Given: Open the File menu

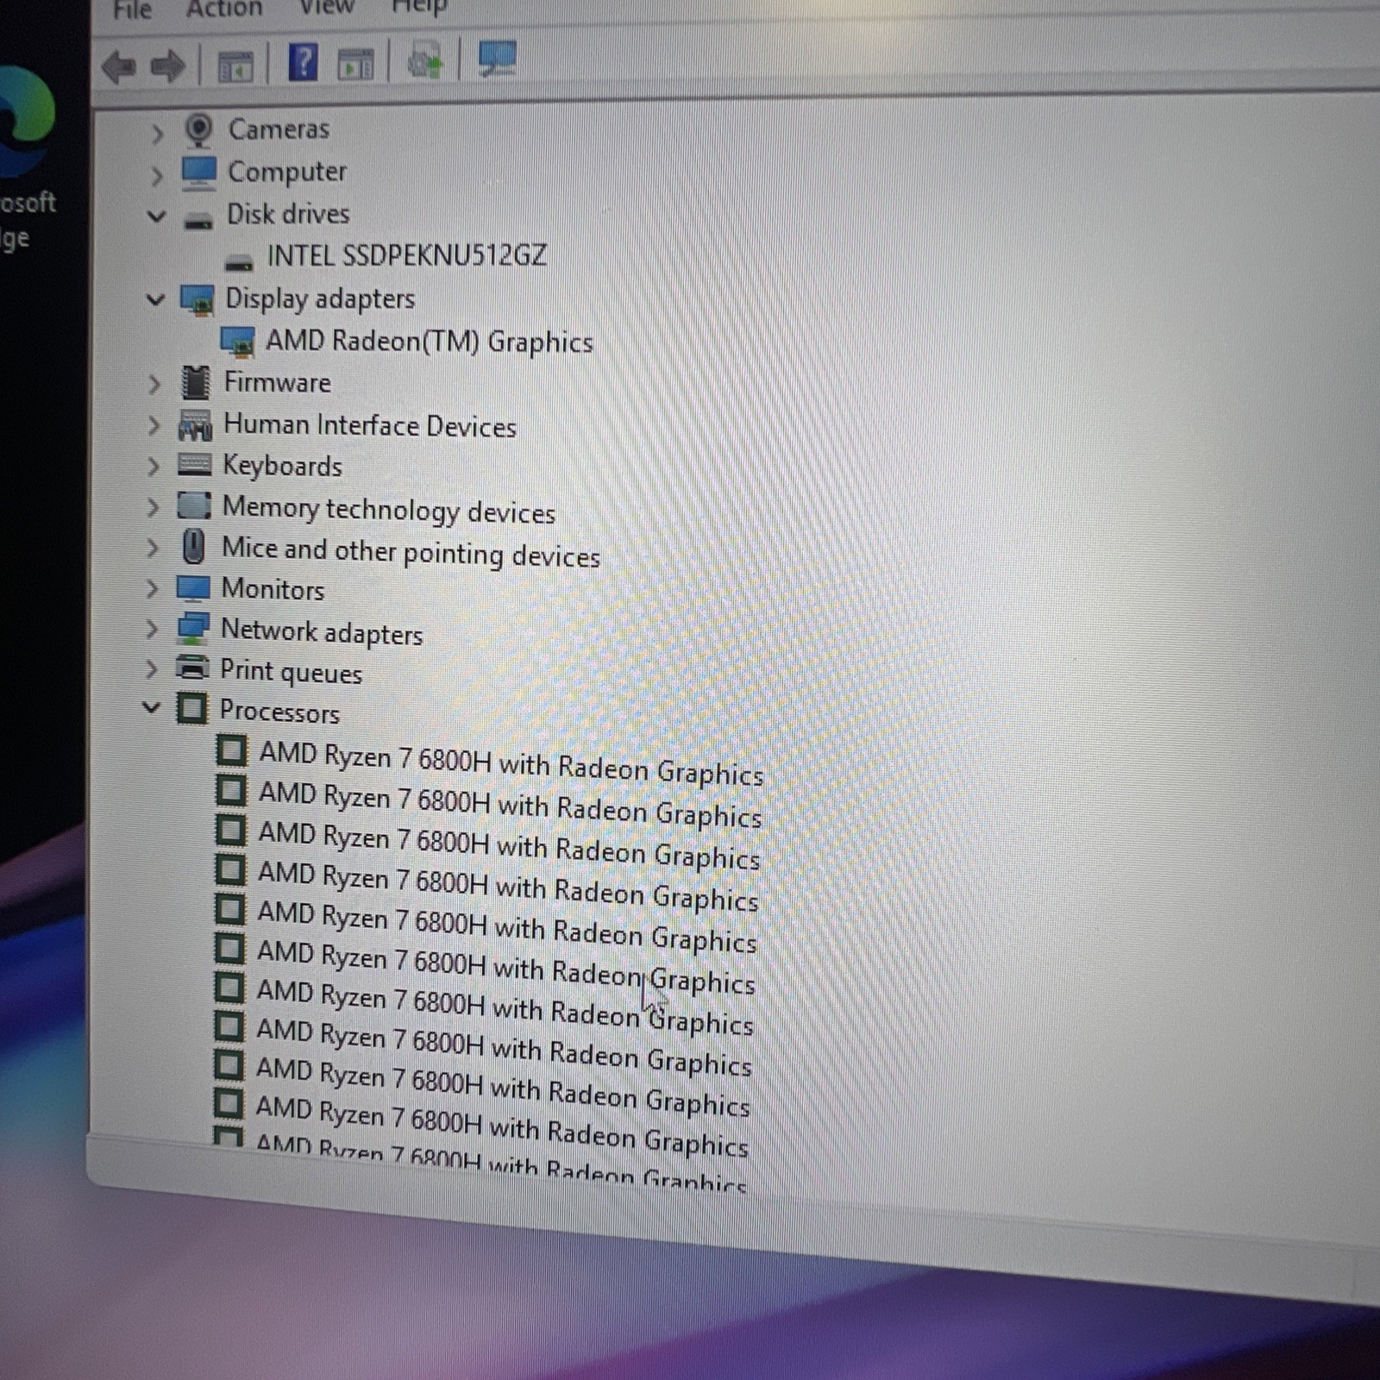Looking at the screenshot, I should (133, 9).
